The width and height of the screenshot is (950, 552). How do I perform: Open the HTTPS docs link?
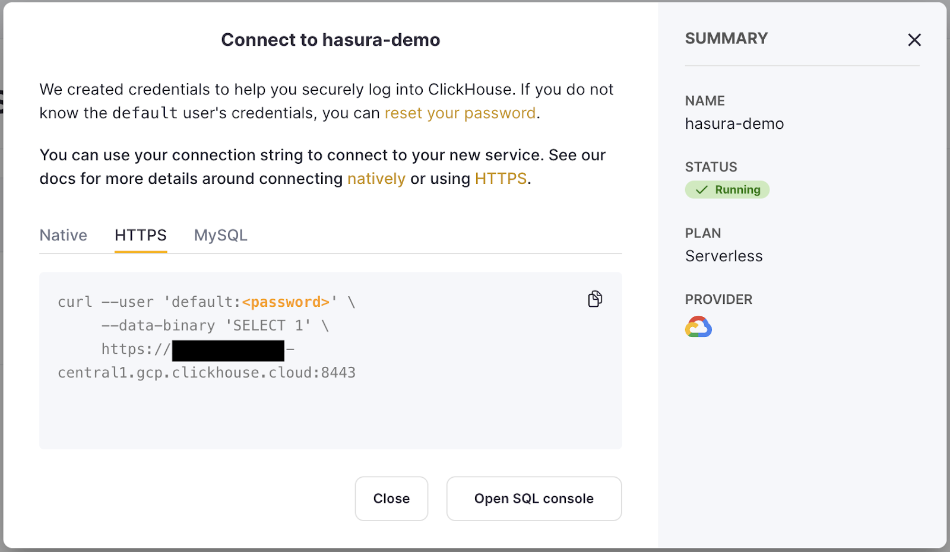[x=501, y=179]
